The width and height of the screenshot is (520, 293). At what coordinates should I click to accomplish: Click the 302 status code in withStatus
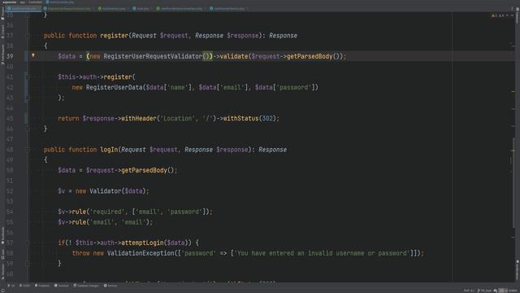267,119
